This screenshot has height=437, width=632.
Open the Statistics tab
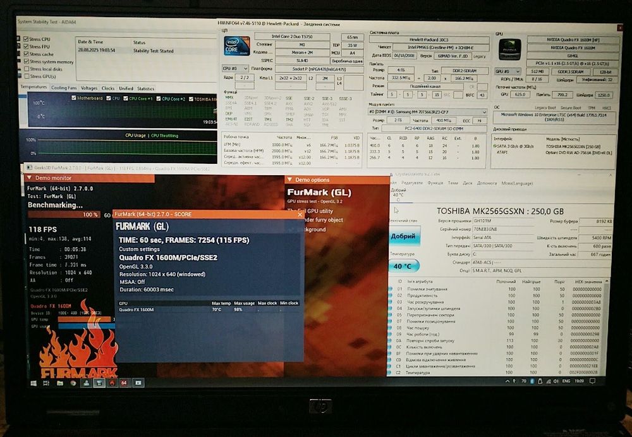click(145, 89)
